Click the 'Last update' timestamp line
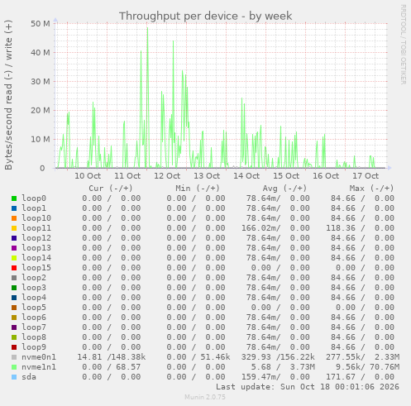411x406 pixels. (x=308, y=387)
